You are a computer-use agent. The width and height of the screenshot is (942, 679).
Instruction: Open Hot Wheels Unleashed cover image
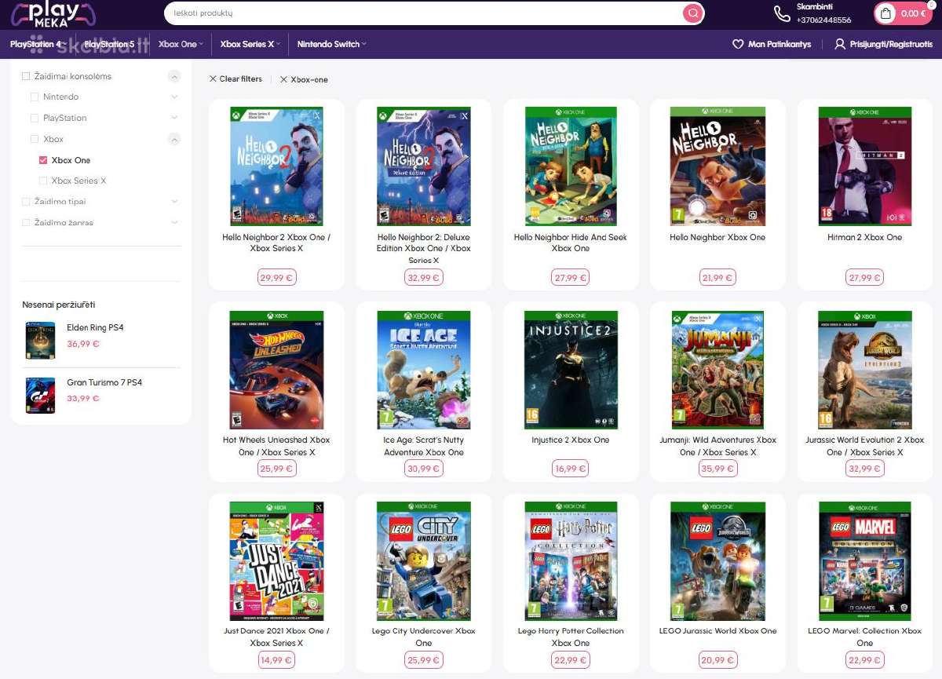pyautogui.click(x=276, y=370)
